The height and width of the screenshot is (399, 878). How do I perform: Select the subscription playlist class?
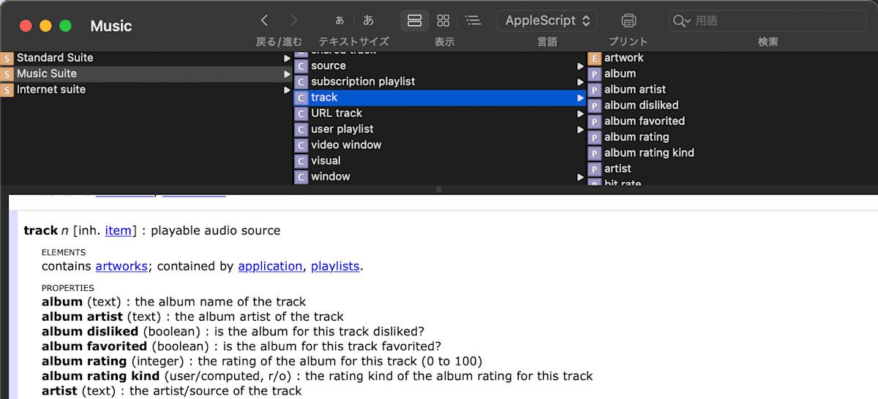click(x=440, y=82)
